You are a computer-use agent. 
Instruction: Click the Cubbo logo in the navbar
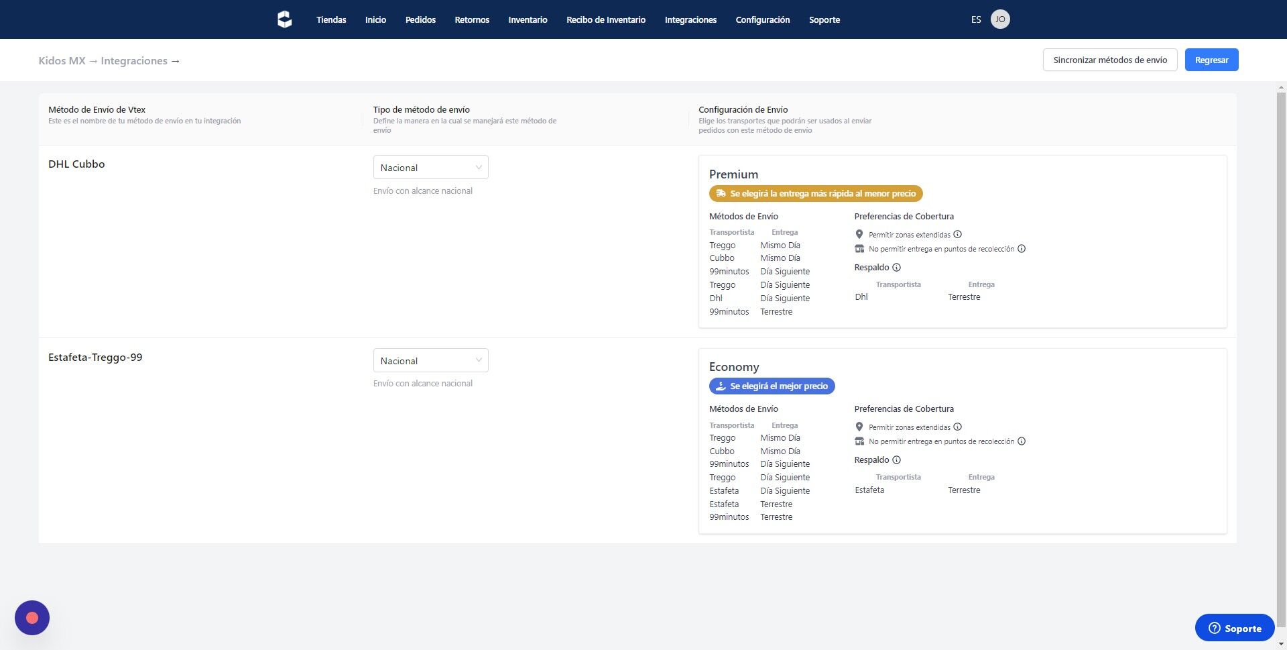point(284,19)
